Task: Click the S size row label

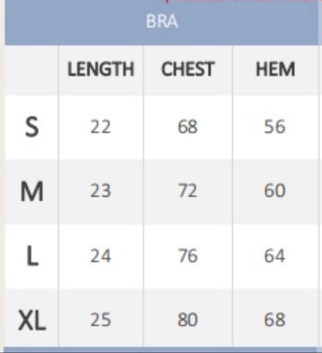Action: point(31,127)
